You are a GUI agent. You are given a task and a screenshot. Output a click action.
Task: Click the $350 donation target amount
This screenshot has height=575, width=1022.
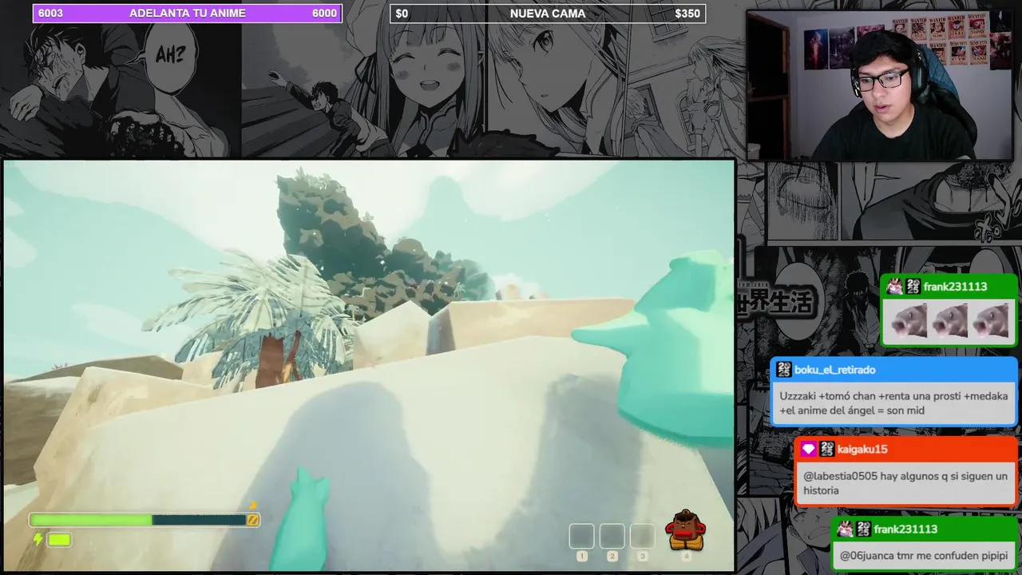pos(687,14)
